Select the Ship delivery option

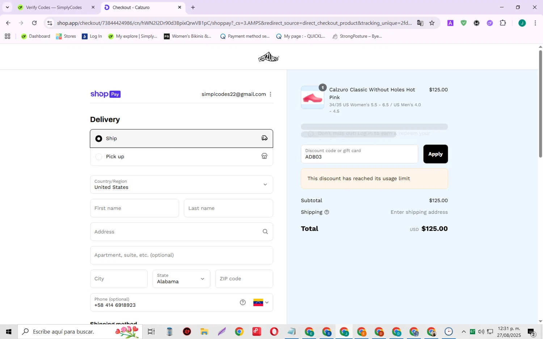click(x=181, y=139)
